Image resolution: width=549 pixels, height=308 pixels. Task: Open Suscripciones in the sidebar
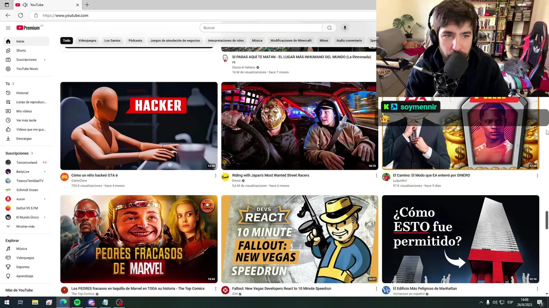[x=27, y=59]
